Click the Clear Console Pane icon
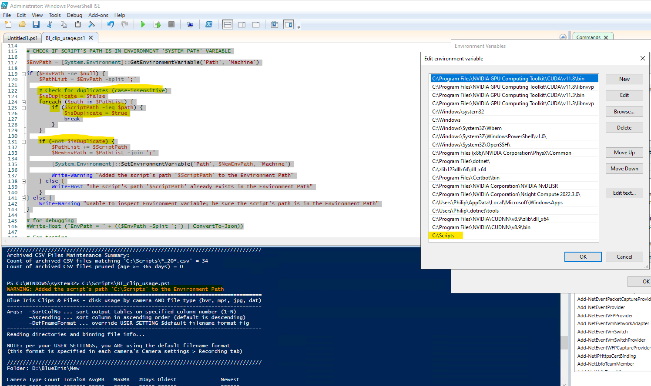This screenshot has height=386, width=651. (91, 25)
